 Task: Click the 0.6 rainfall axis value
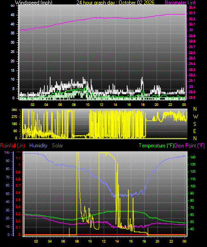(18, 193)
